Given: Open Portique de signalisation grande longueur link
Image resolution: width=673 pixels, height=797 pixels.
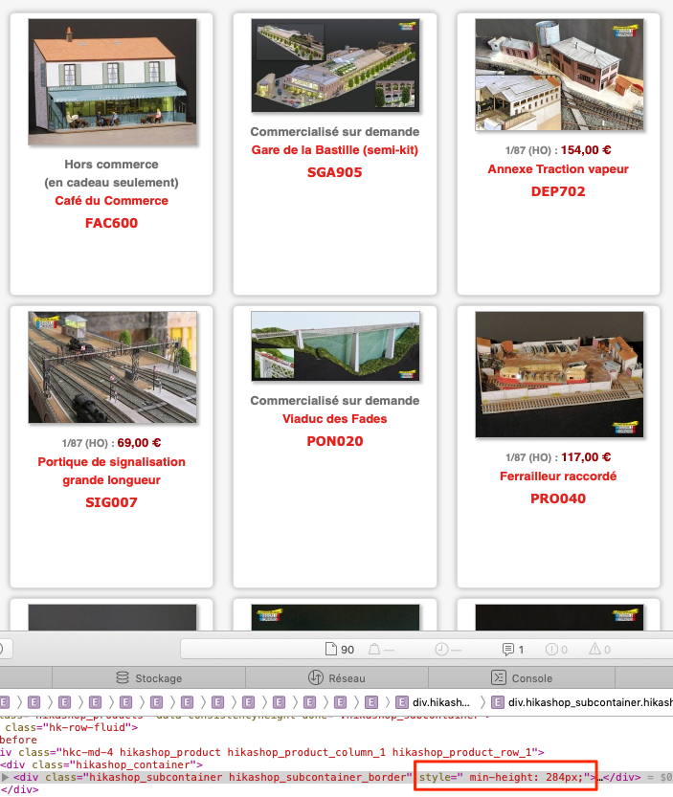Looking at the screenshot, I should [x=111, y=471].
